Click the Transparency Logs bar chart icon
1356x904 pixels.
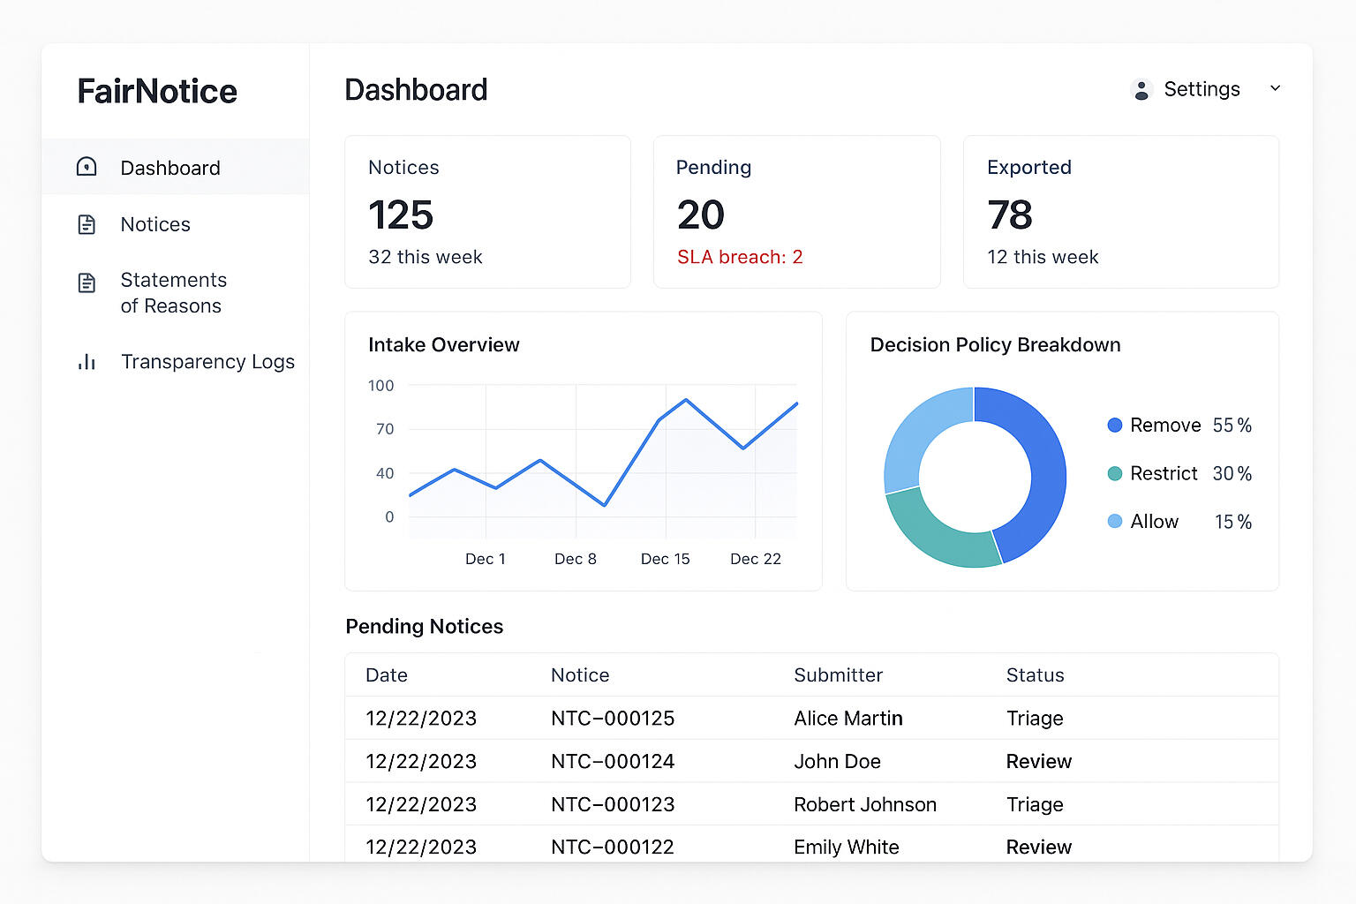click(87, 362)
